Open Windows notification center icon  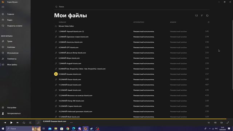[229, 128]
